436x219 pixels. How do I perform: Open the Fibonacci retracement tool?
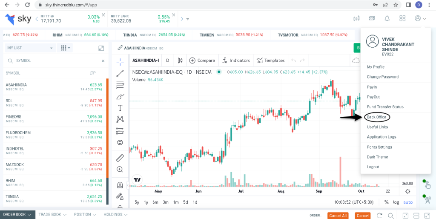(120, 85)
